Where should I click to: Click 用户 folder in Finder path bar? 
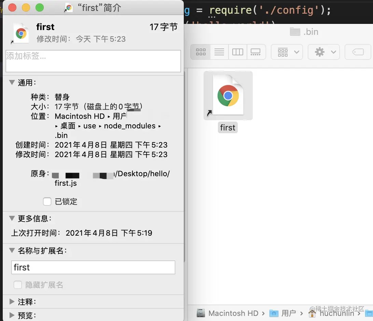[x=289, y=313]
